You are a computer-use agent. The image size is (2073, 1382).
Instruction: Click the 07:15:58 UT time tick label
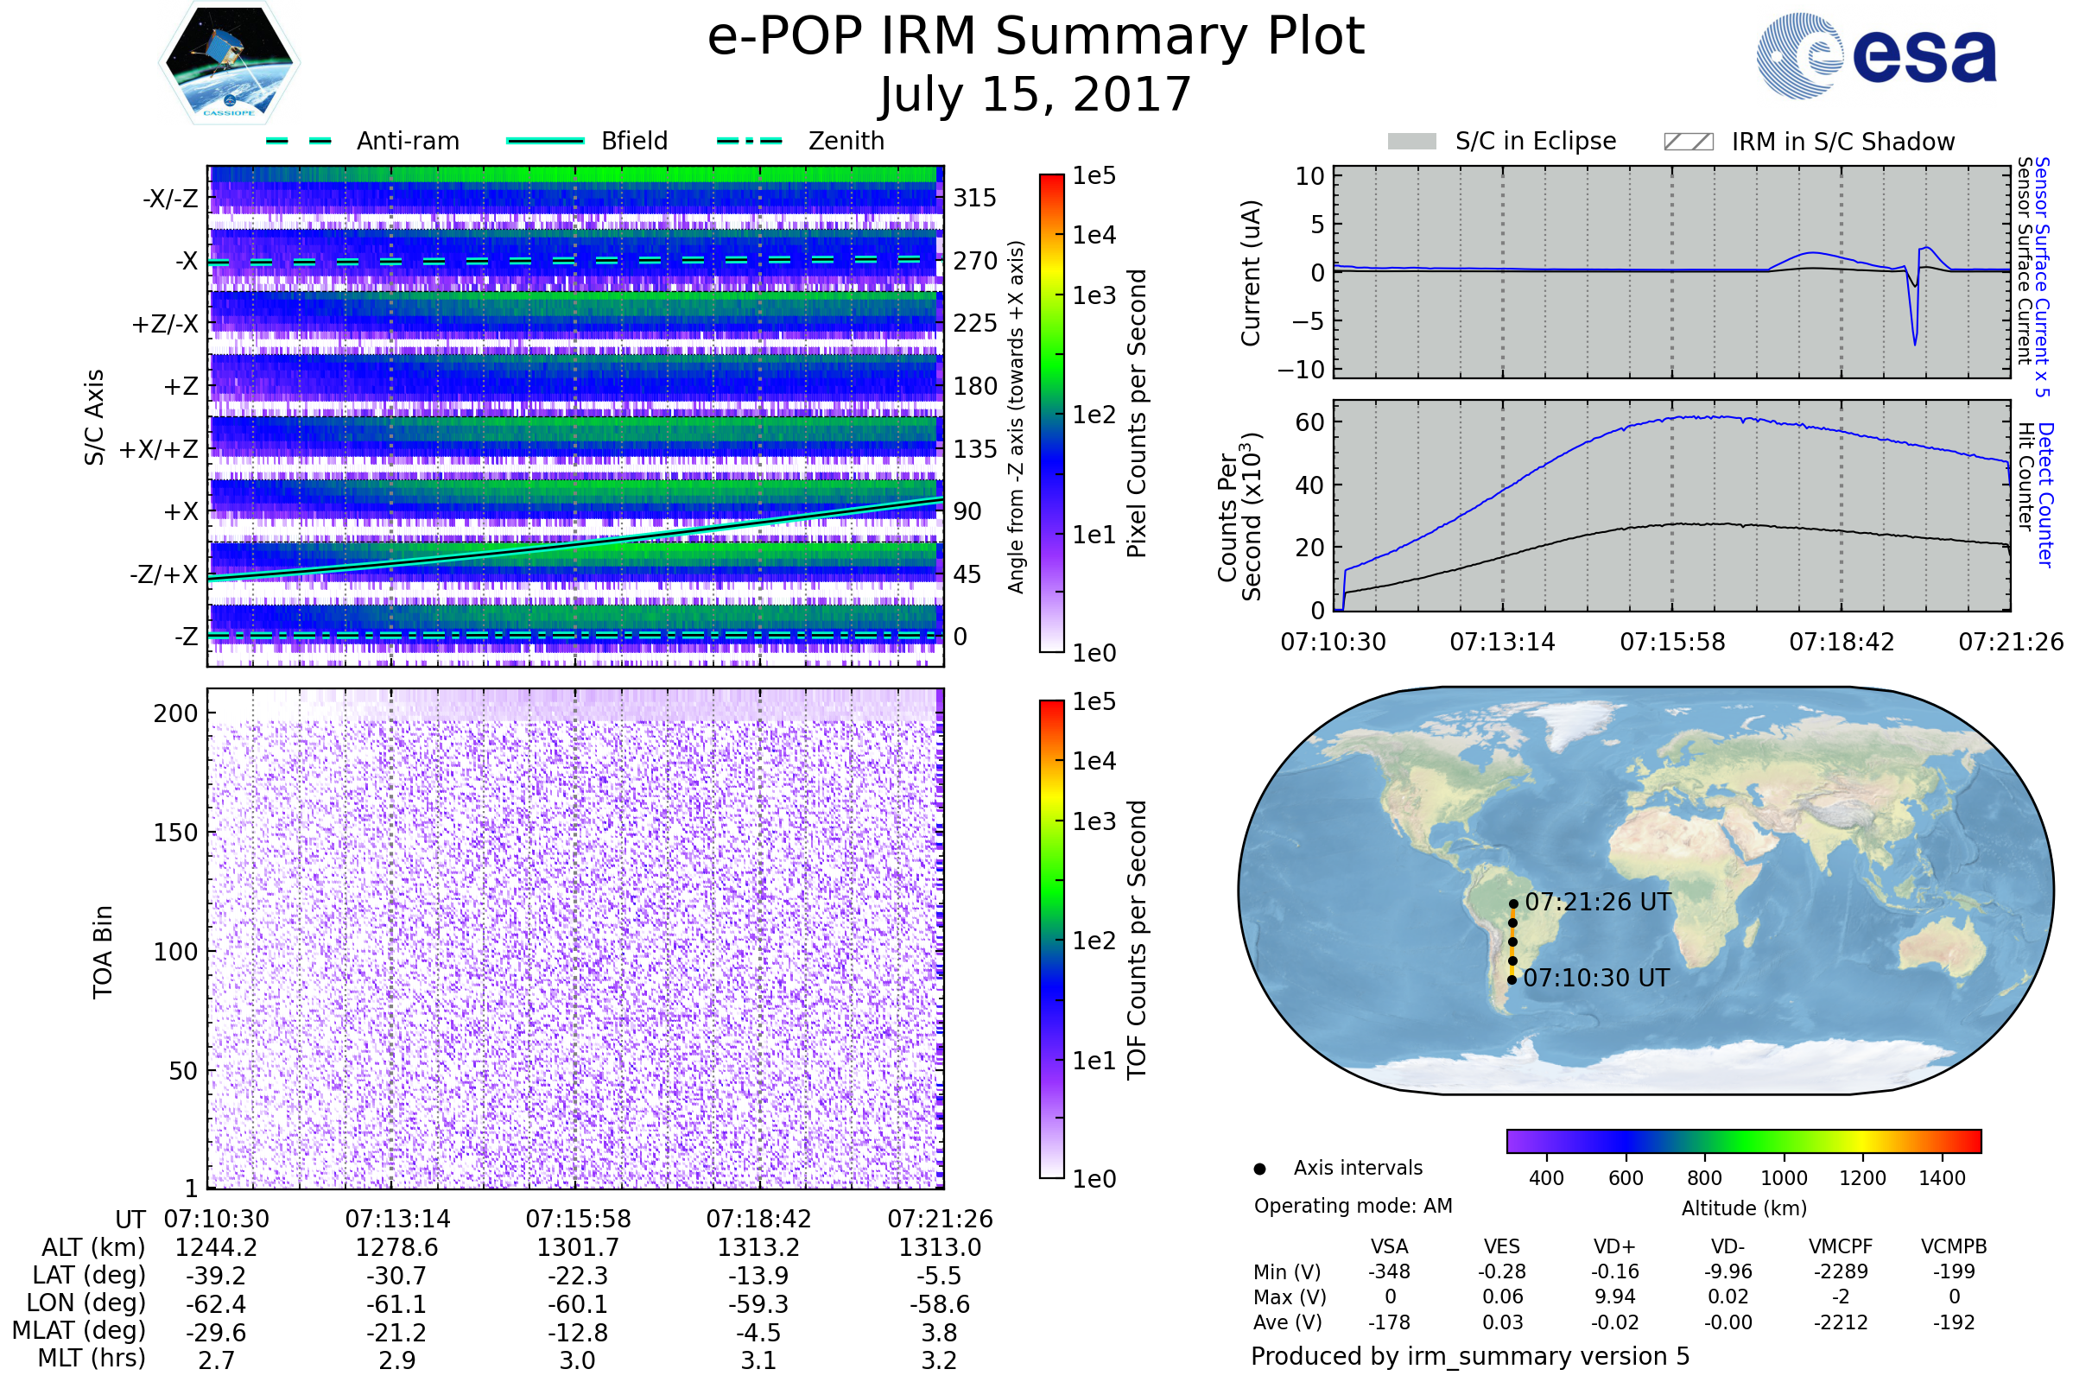578,1219
